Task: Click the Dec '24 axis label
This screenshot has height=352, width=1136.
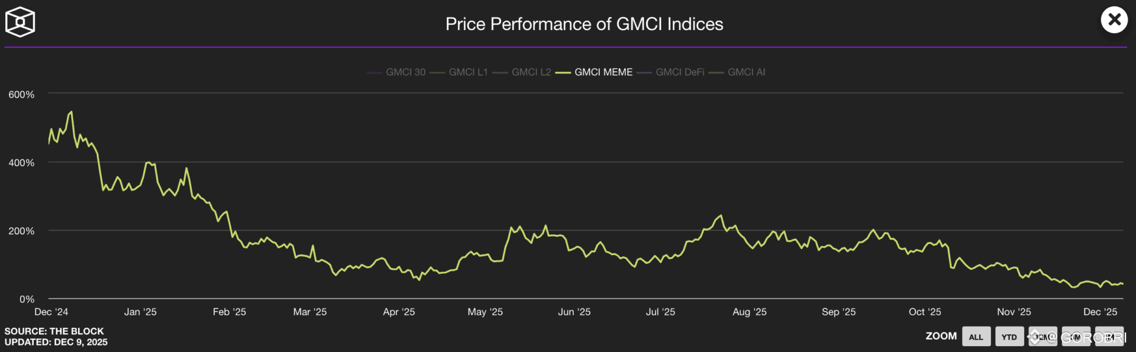Action: click(51, 312)
